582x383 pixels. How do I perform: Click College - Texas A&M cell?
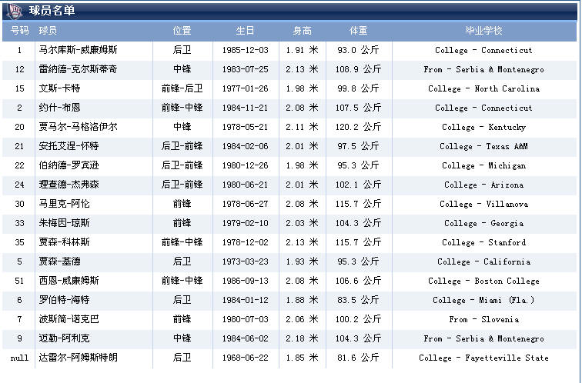483,146
